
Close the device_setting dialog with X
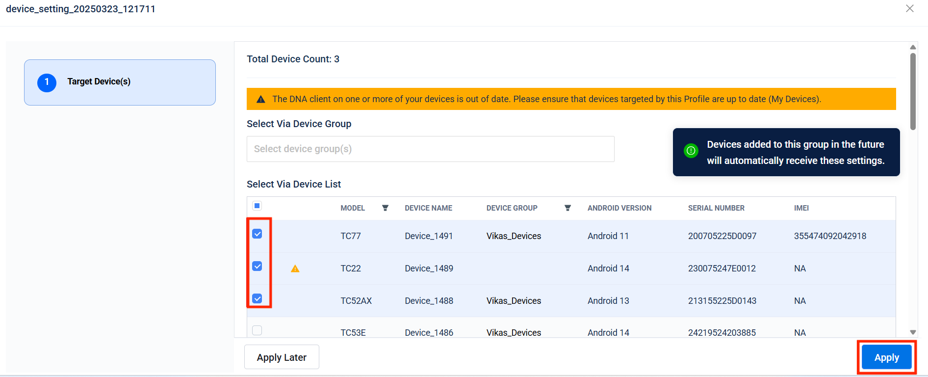click(909, 9)
